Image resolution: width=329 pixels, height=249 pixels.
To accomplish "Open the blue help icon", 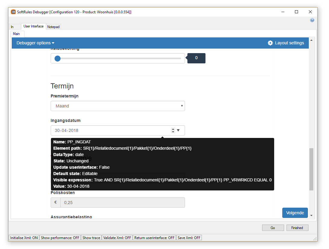I will (x=312, y=20).
